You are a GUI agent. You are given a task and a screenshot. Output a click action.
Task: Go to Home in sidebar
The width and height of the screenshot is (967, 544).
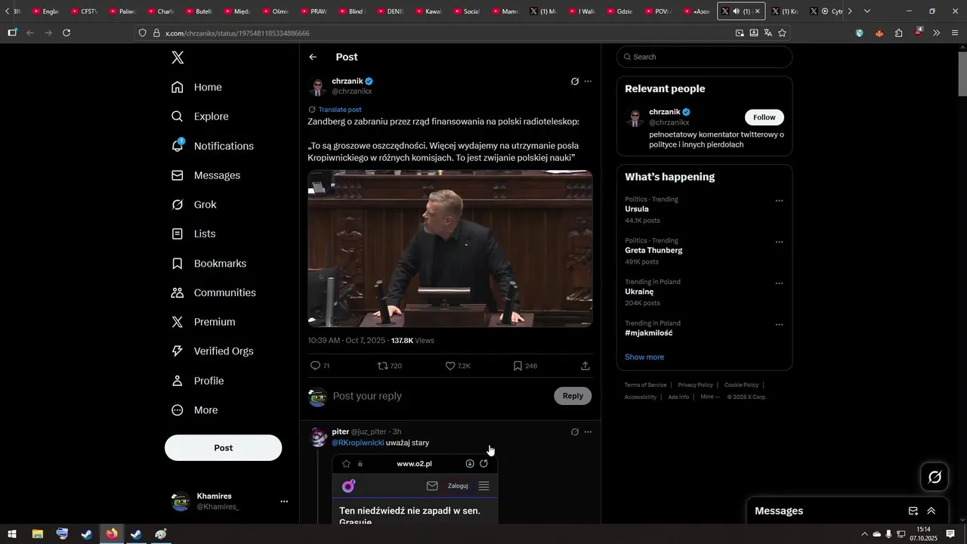pyautogui.click(x=196, y=87)
